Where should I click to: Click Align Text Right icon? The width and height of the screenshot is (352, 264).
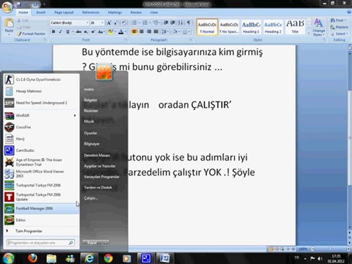click(148, 32)
